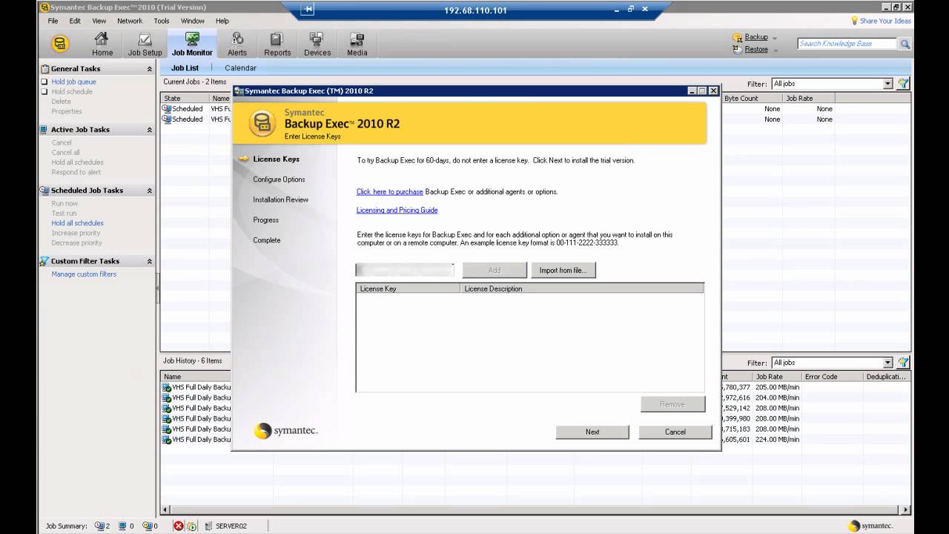The width and height of the screenshot is (949, 534).
Task: Click the Import from file button
Action: [563, 270]
